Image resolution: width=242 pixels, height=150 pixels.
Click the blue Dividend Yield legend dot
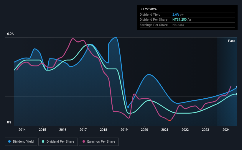pos(9,141)
